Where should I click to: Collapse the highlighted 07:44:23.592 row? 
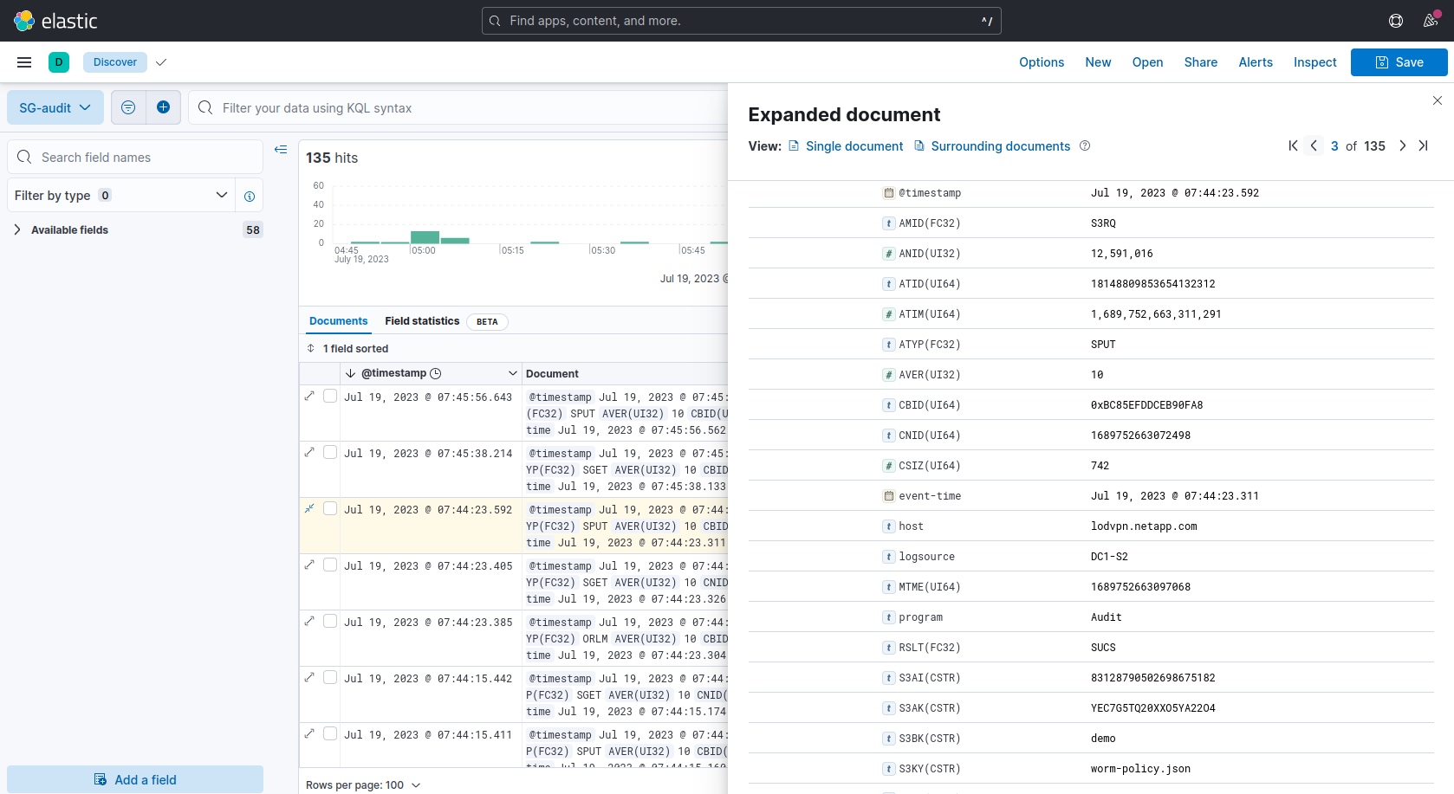click(309, 508)
